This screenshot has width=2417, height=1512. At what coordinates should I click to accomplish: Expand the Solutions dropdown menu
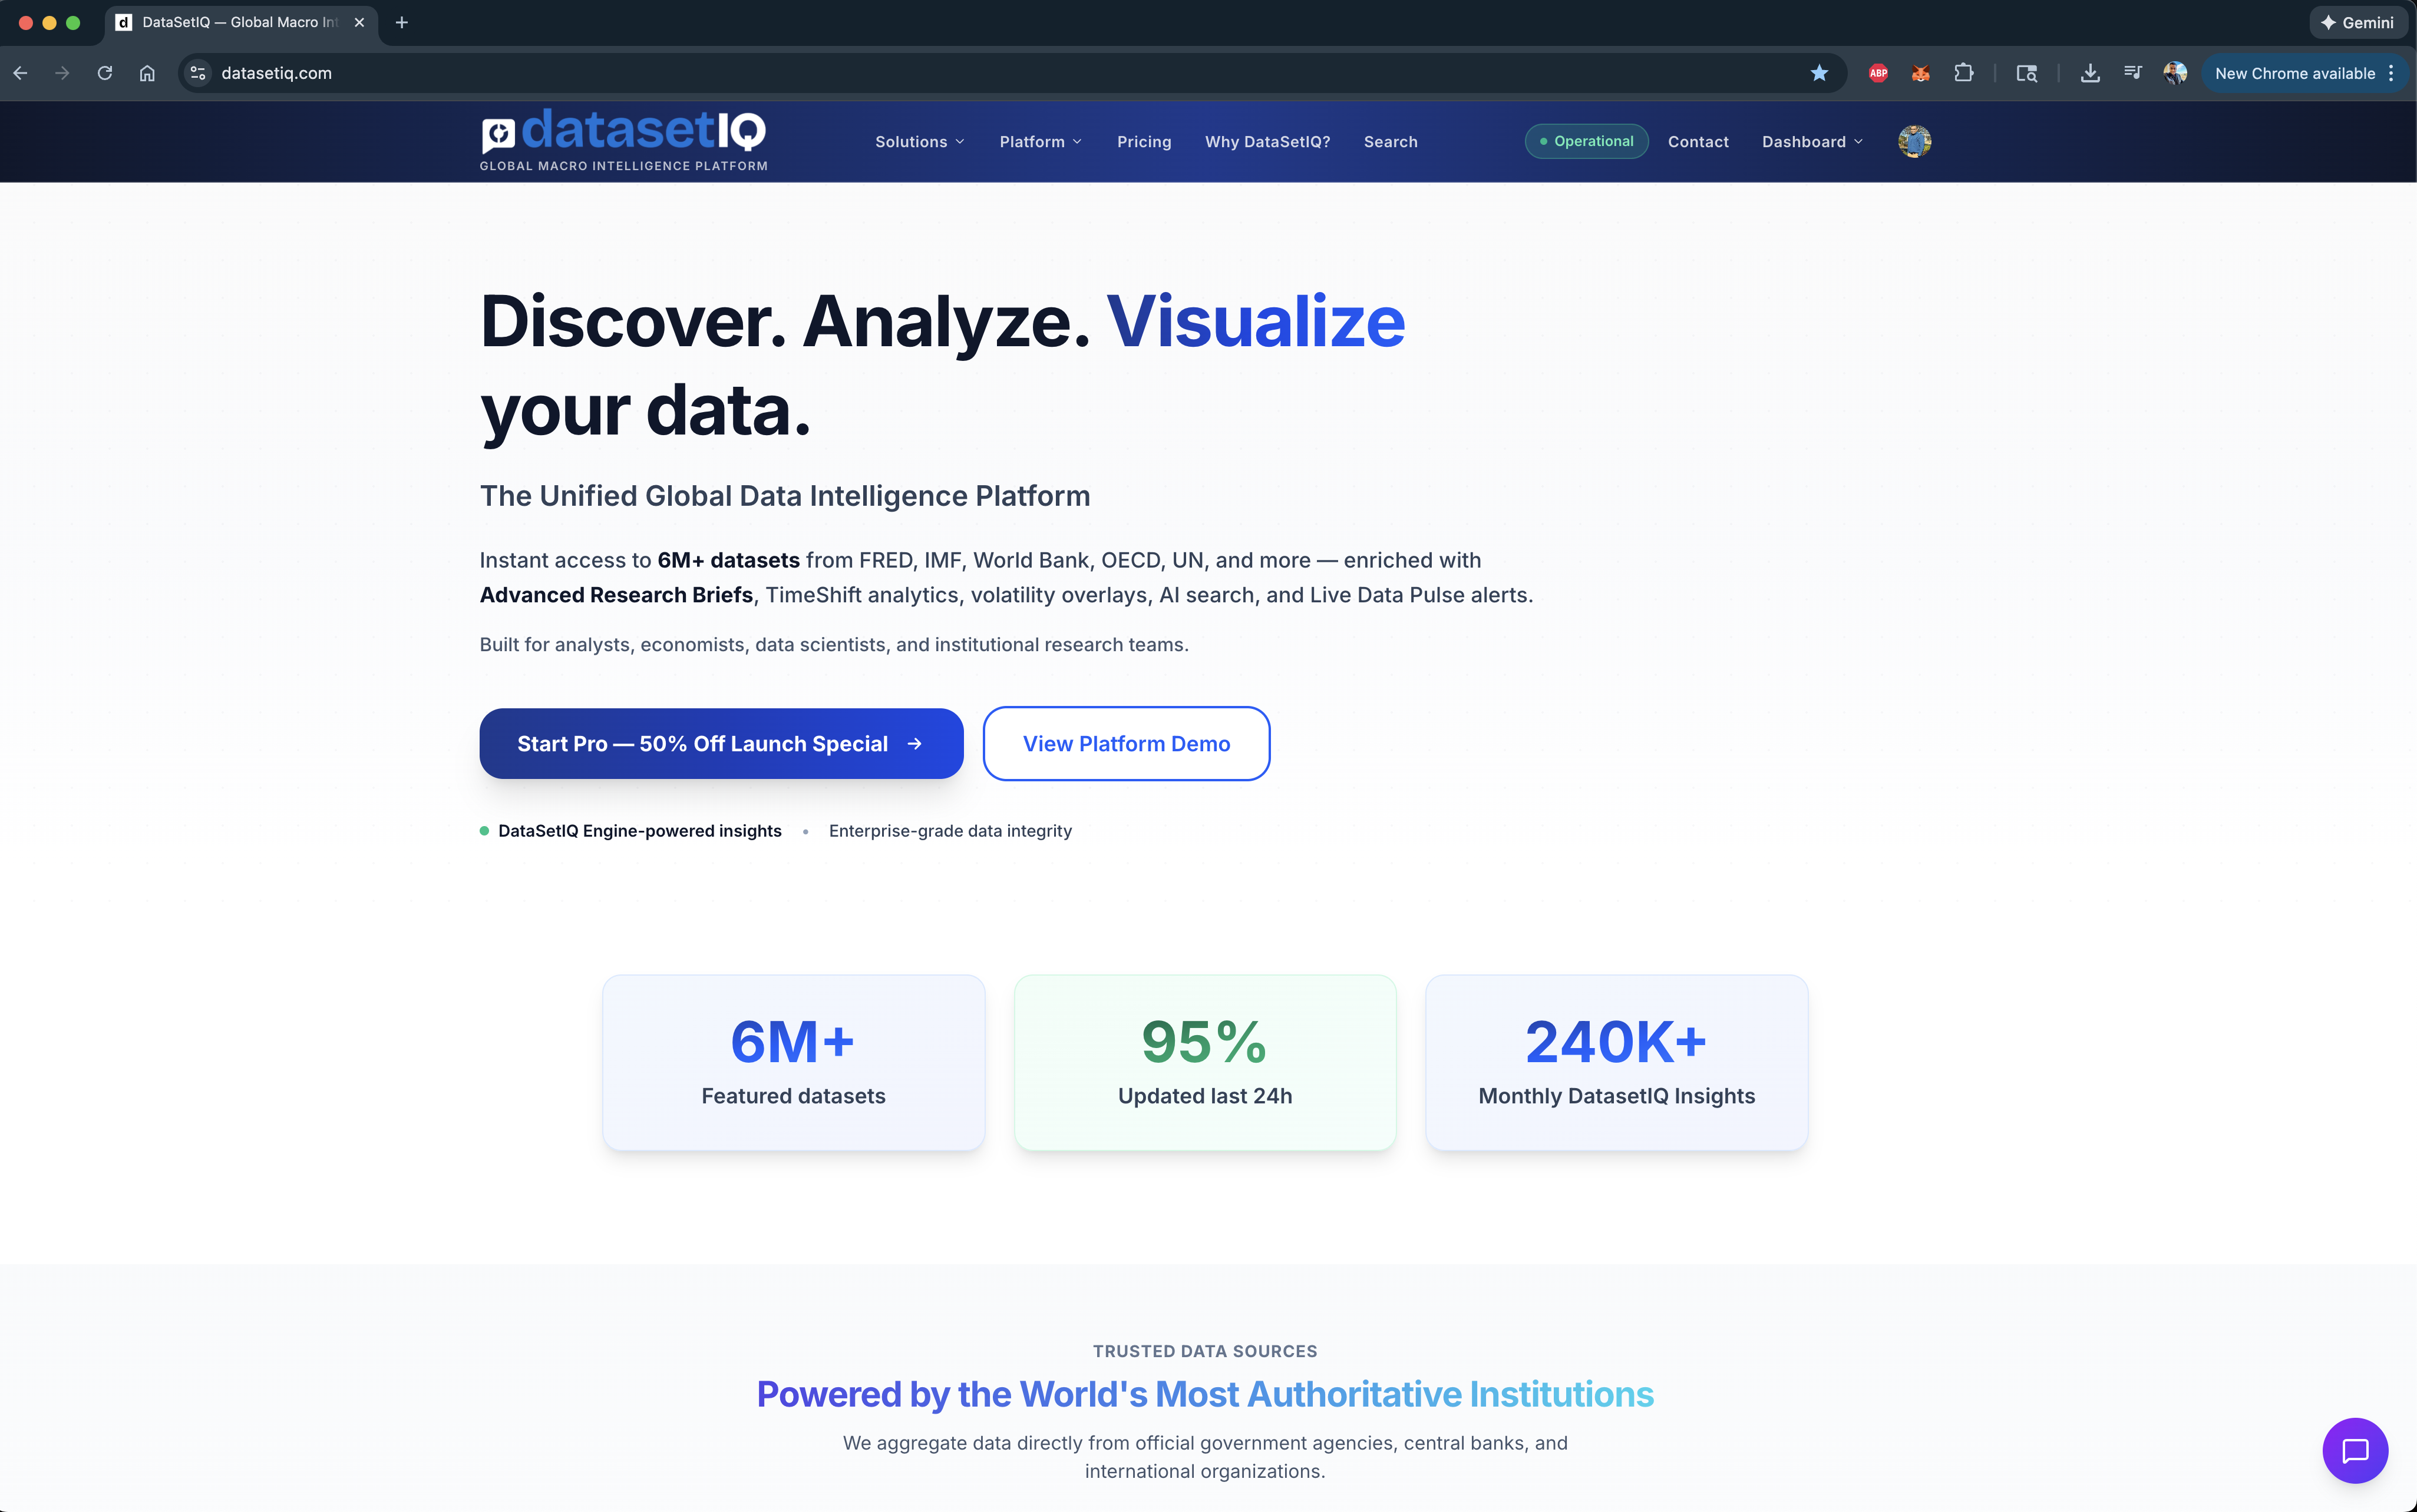click(x=918, y=141)
